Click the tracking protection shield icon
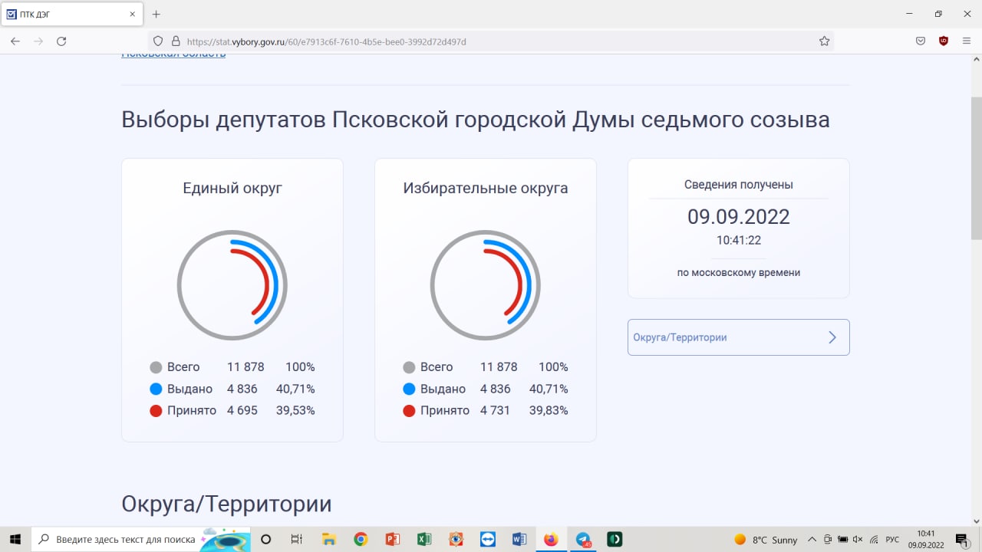 pos(158,41)
